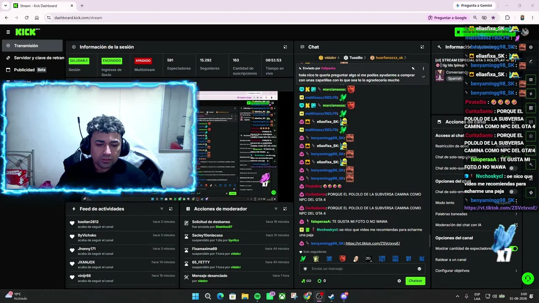Click the shield icon in the message box
This screenshot has width=539, height=303.
pos(306,269)
